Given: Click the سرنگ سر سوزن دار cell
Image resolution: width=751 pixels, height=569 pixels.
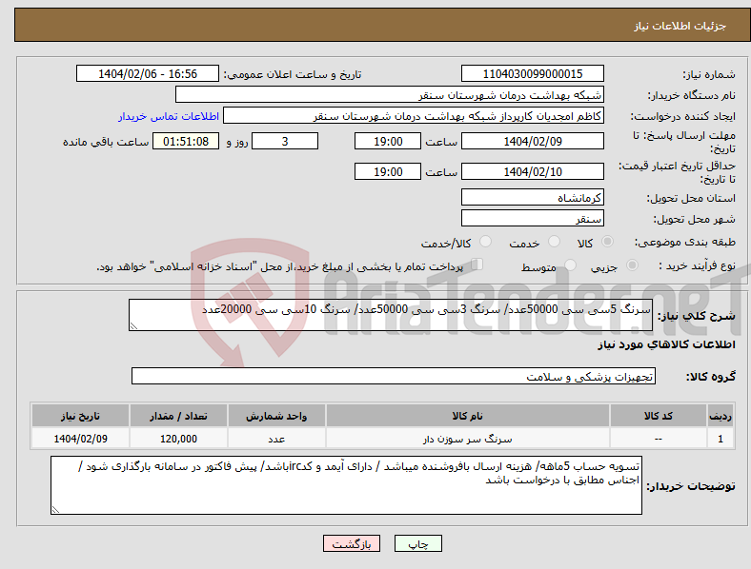Looking at the screenshot, I should pyautogui.click(x=467, y=439).
